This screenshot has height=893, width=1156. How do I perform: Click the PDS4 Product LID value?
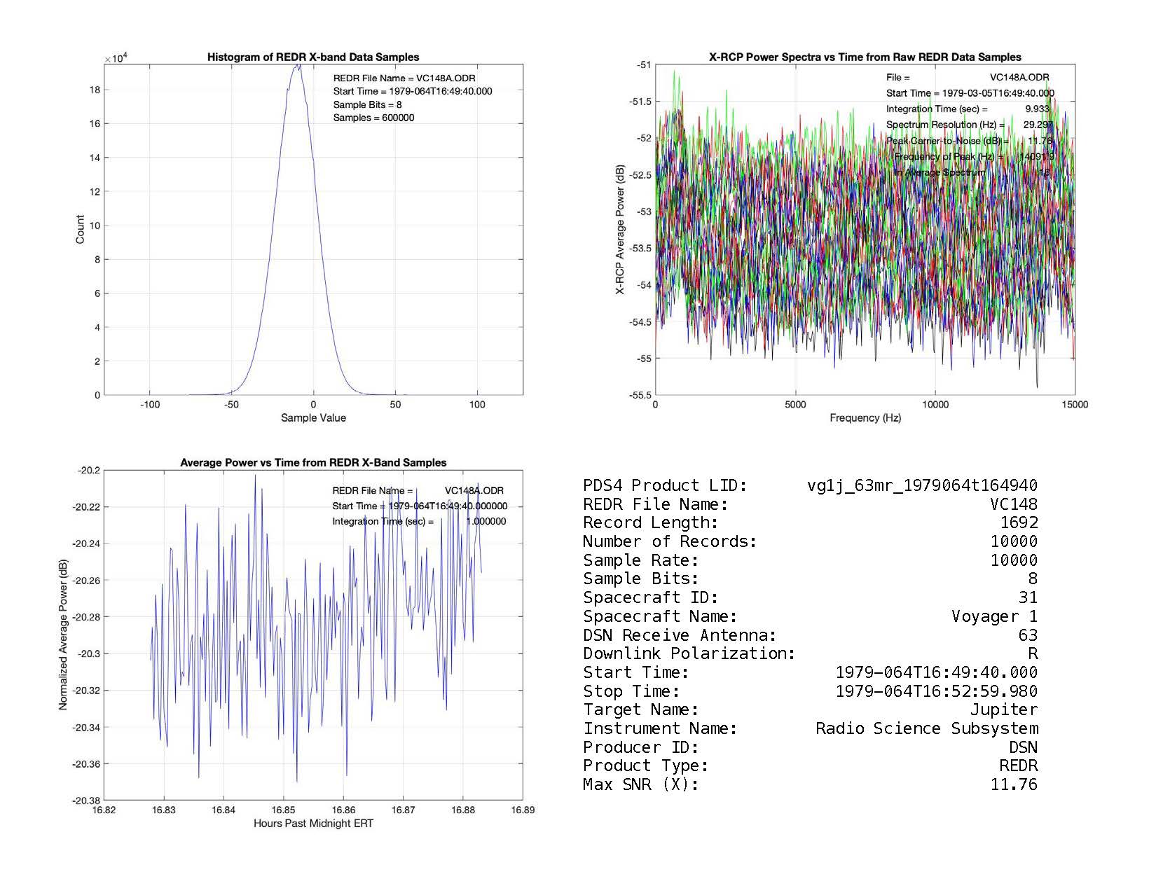(x=921, y=485)
